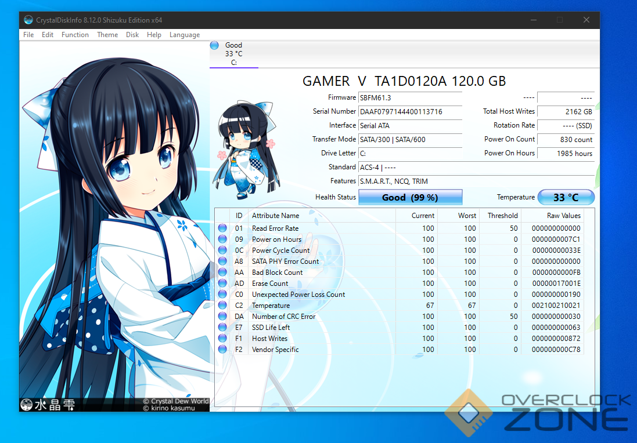Click the status orb beside Read Error Rate
Viewport: 637px width, 443px height.
point(222,228)
